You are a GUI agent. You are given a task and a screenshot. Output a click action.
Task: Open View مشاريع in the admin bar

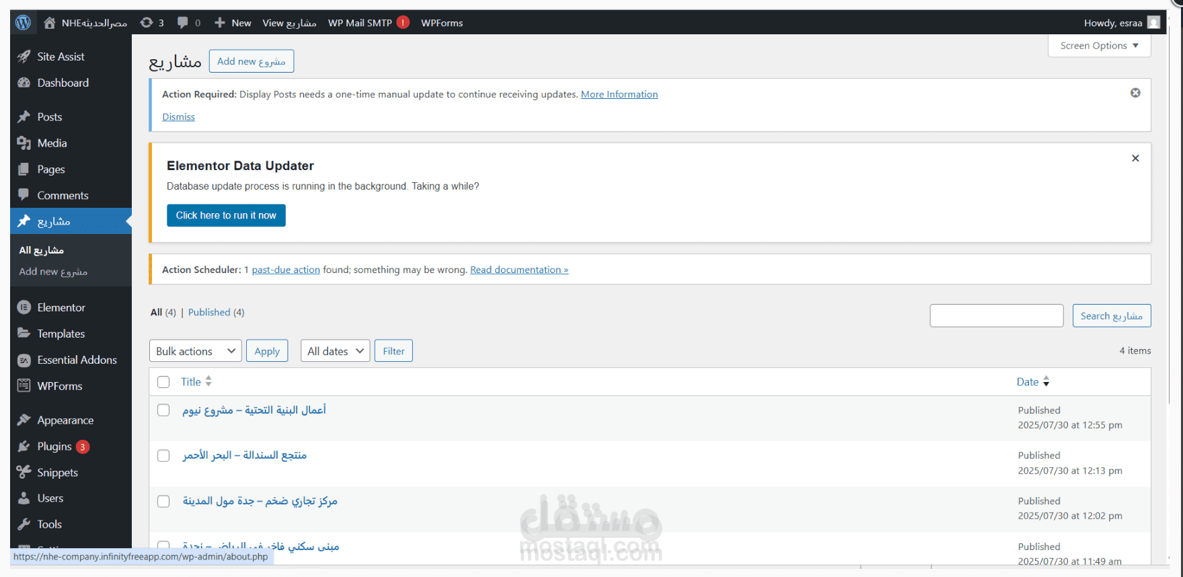tap(289, 23)
